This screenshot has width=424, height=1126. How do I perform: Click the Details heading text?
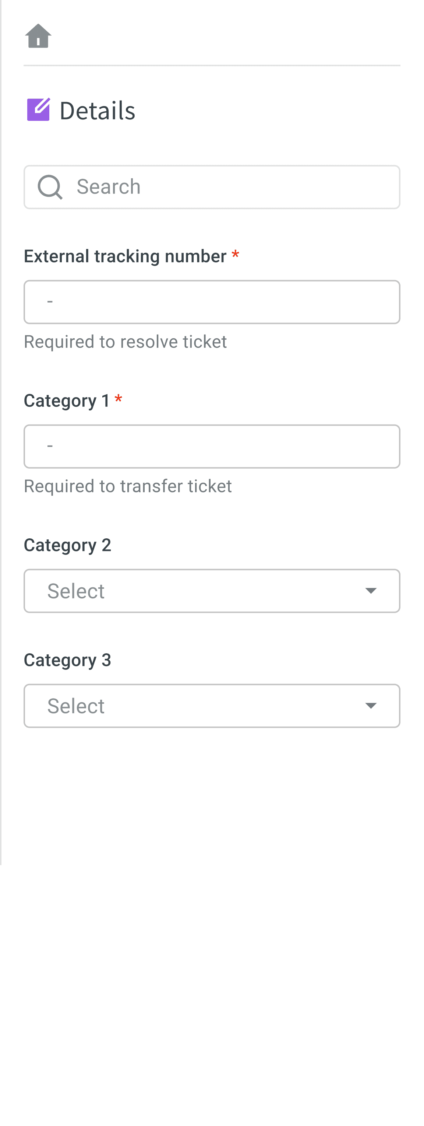[98, 111]
